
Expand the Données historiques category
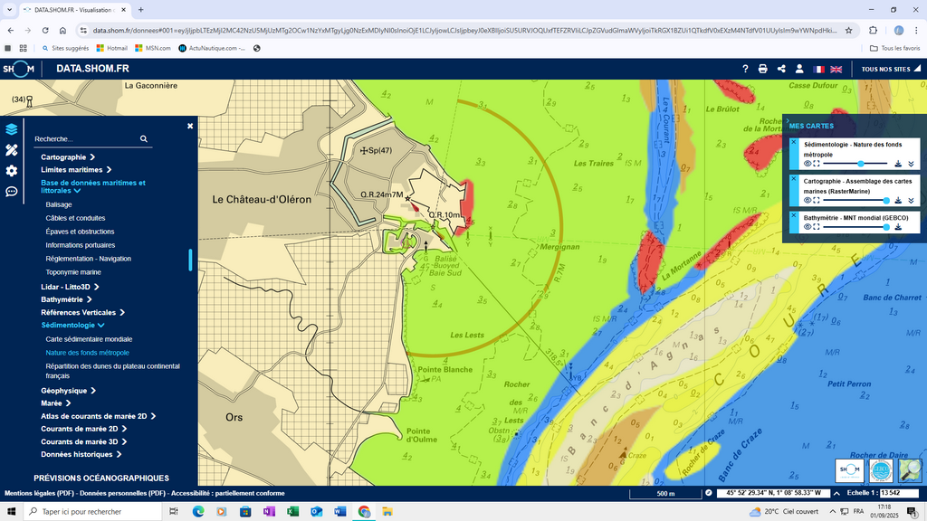[81, 454]
